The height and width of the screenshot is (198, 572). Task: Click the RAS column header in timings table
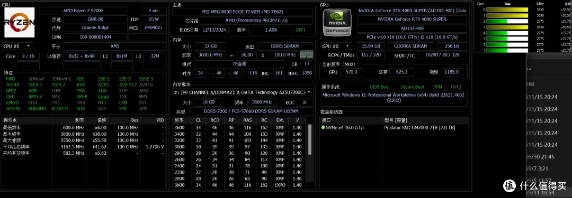pyautogui.click(x=247, y=120)
